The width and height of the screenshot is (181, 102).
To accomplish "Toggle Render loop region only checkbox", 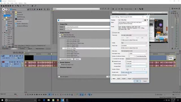I will click(60, 65).
